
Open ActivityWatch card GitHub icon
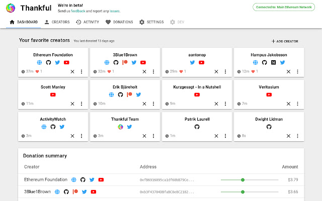(x=53, y=127)
